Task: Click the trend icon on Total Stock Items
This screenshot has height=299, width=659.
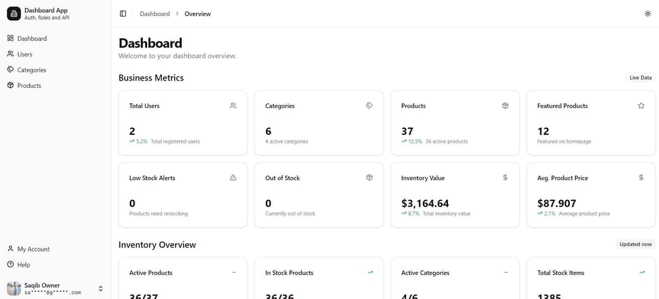Action: click(x=642, y=273)
